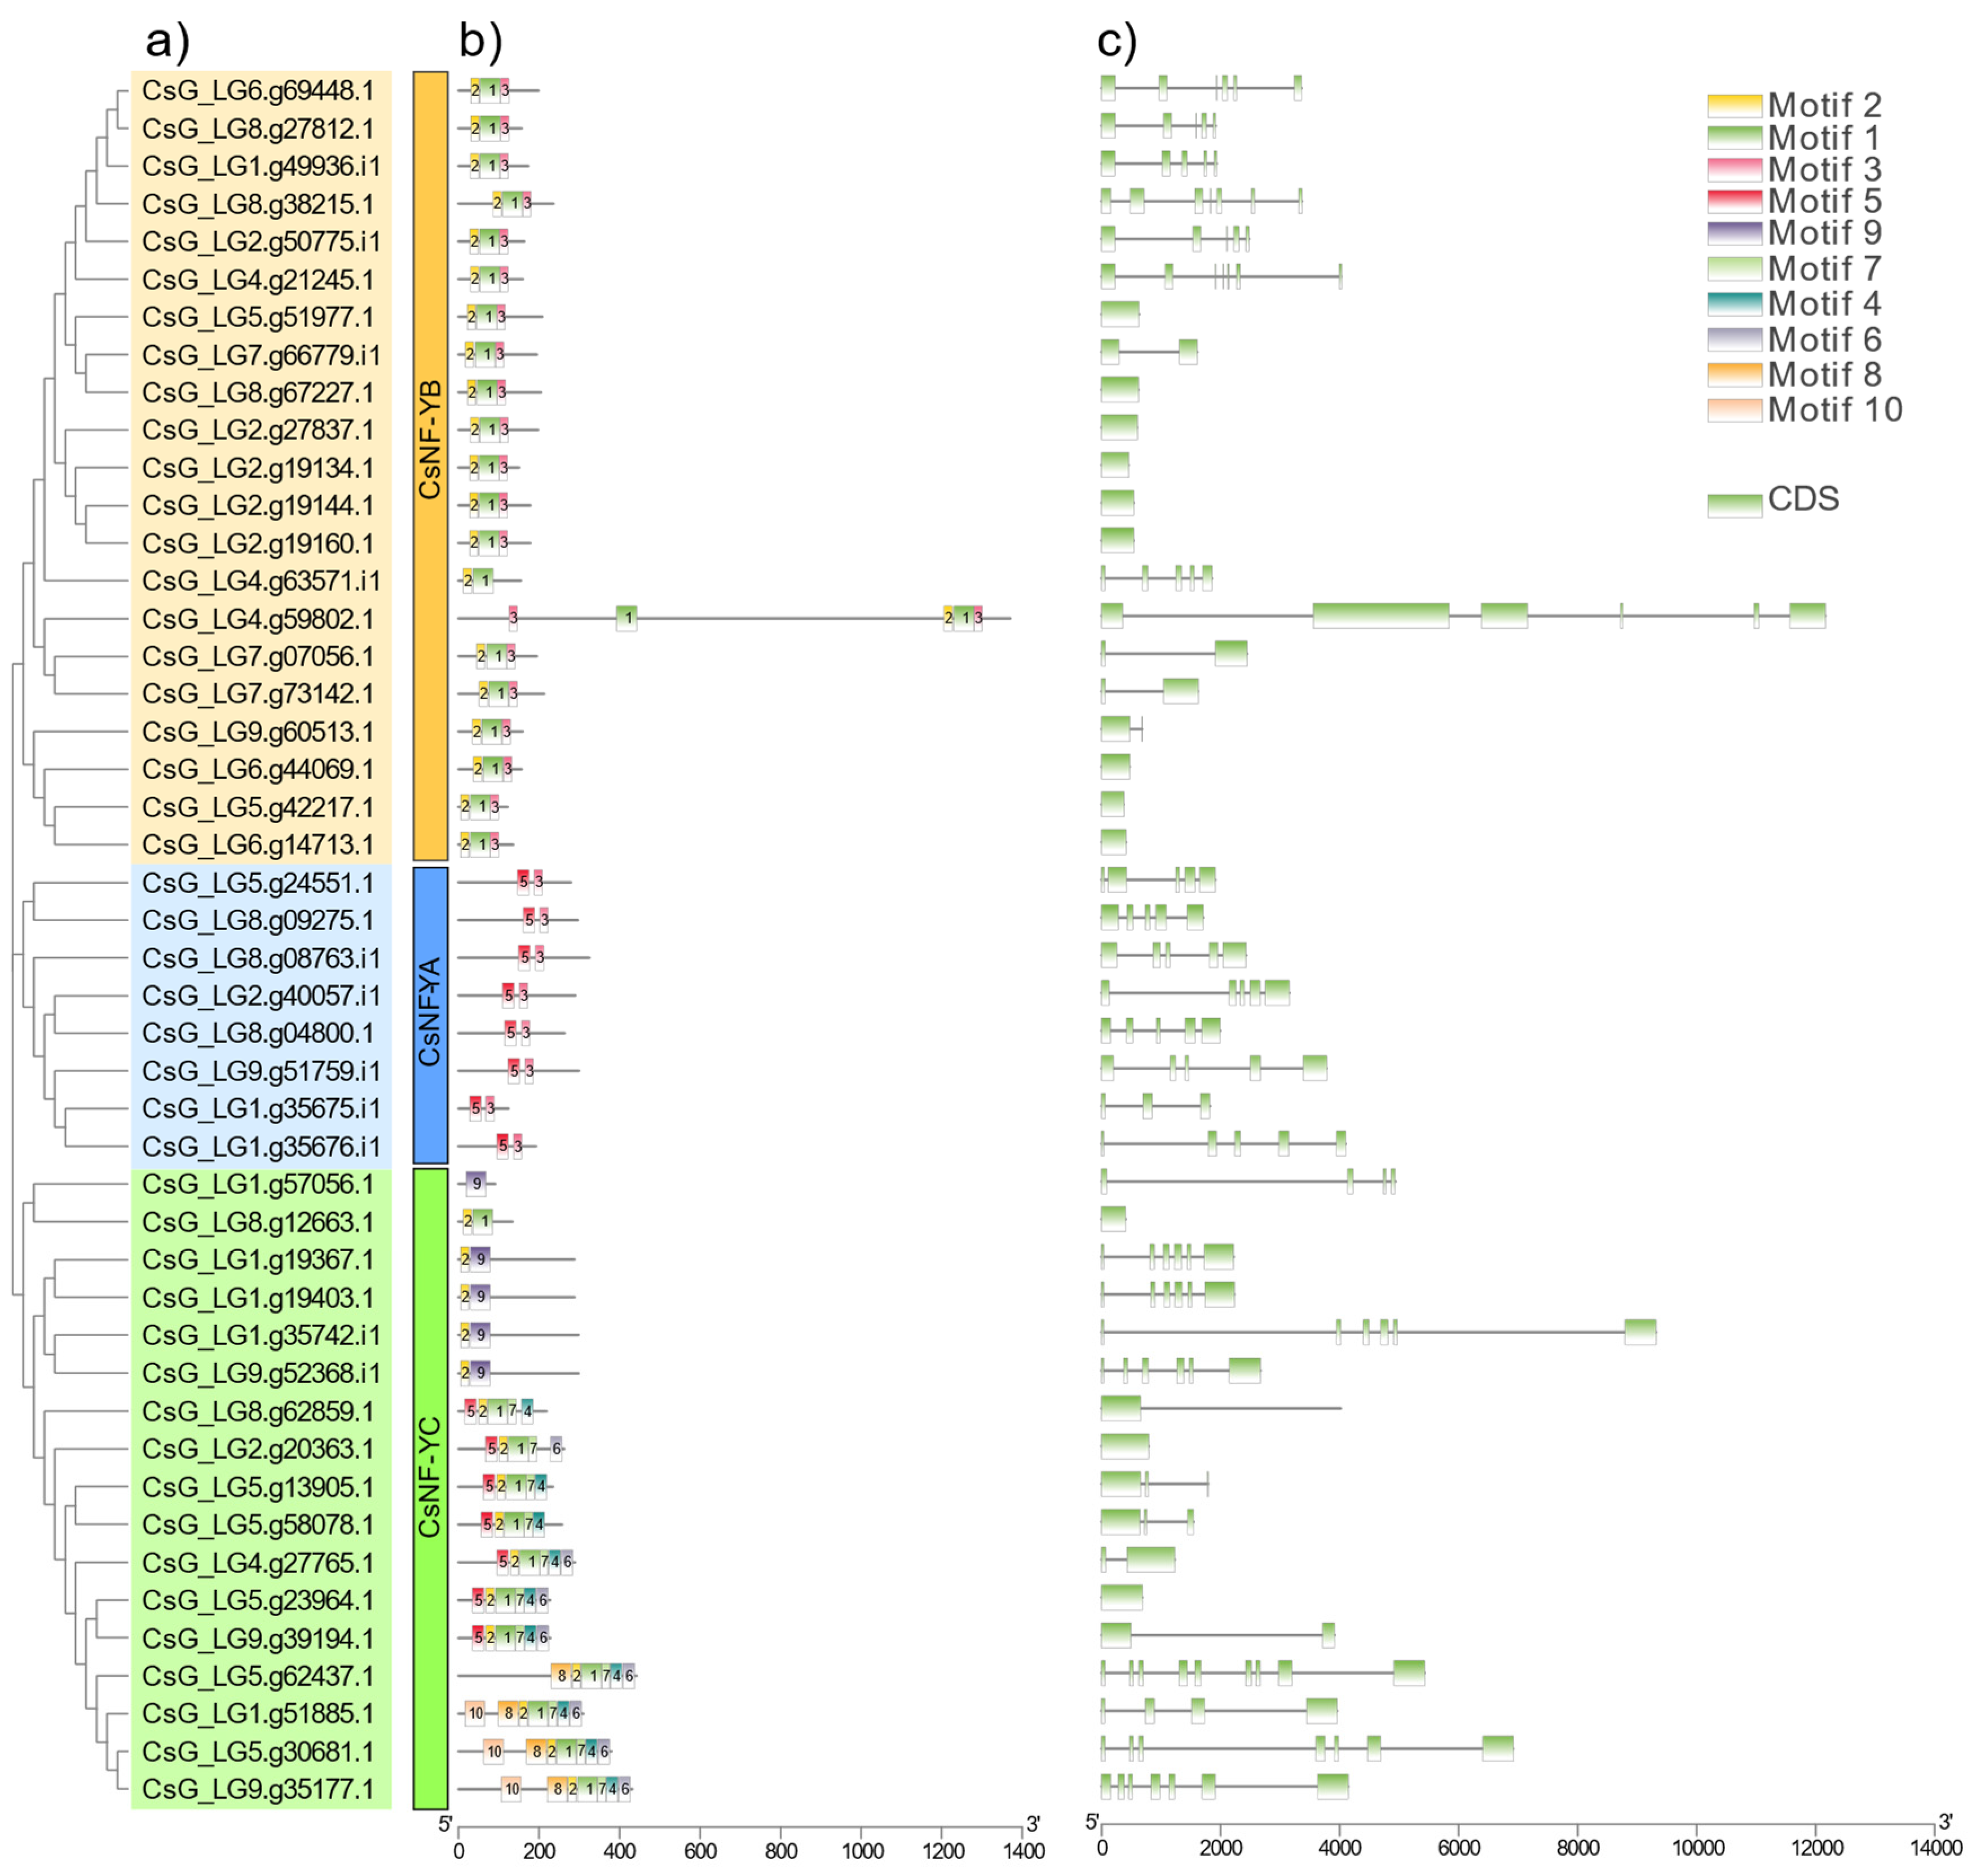Select the CsNF-YB orange group bar
This screenshot has height=1876, width=1976.
click(x=430, y=465)
